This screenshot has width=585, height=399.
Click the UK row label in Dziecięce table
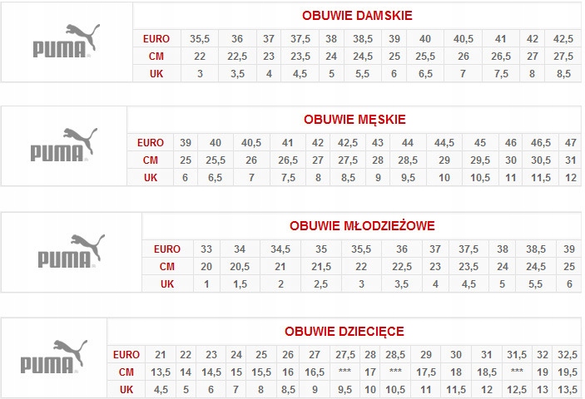coord(126,390)
